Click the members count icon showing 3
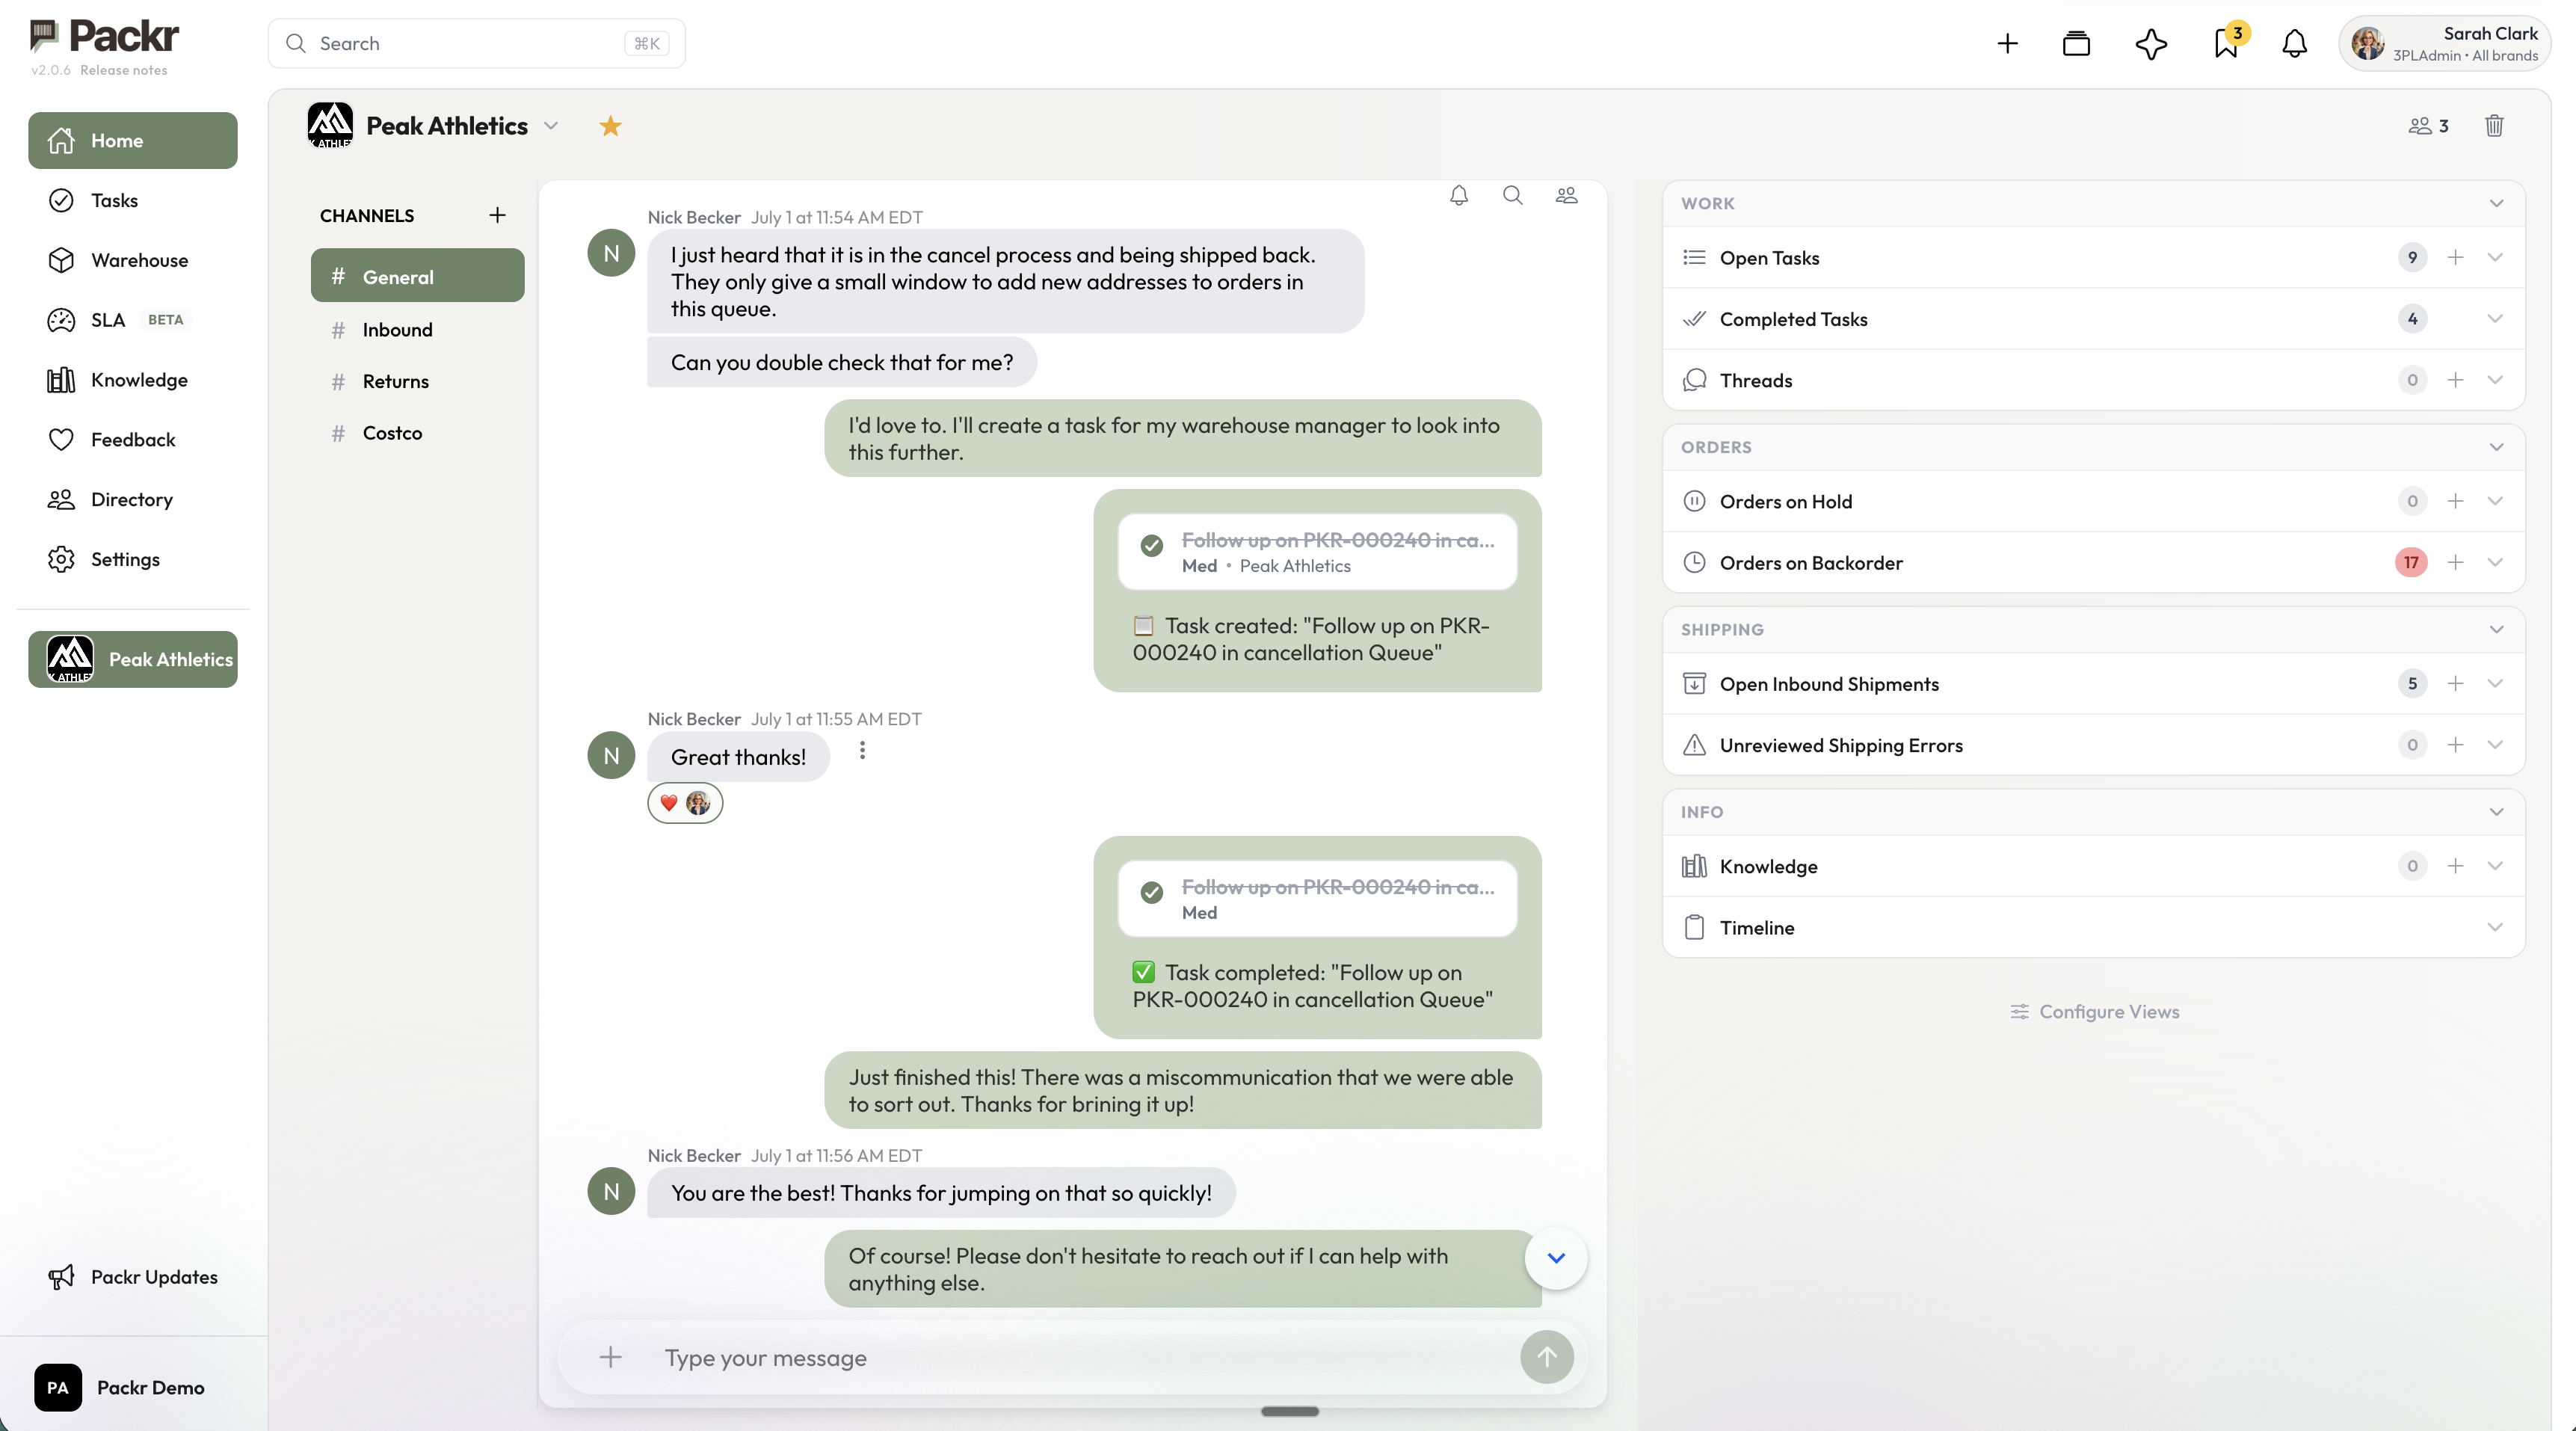This screenshot has height=1431, width=2576. click(x=2428, y=126)
